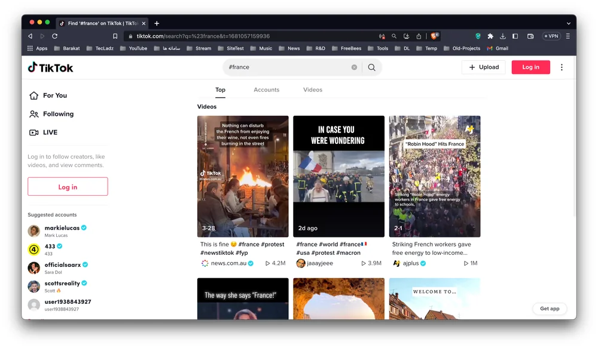
Task: Bookmark this page with the bookmark icon
Action: tap(115, 36)
